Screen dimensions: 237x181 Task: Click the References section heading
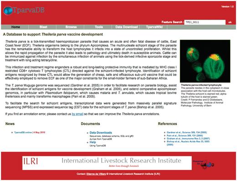[167, 124]
